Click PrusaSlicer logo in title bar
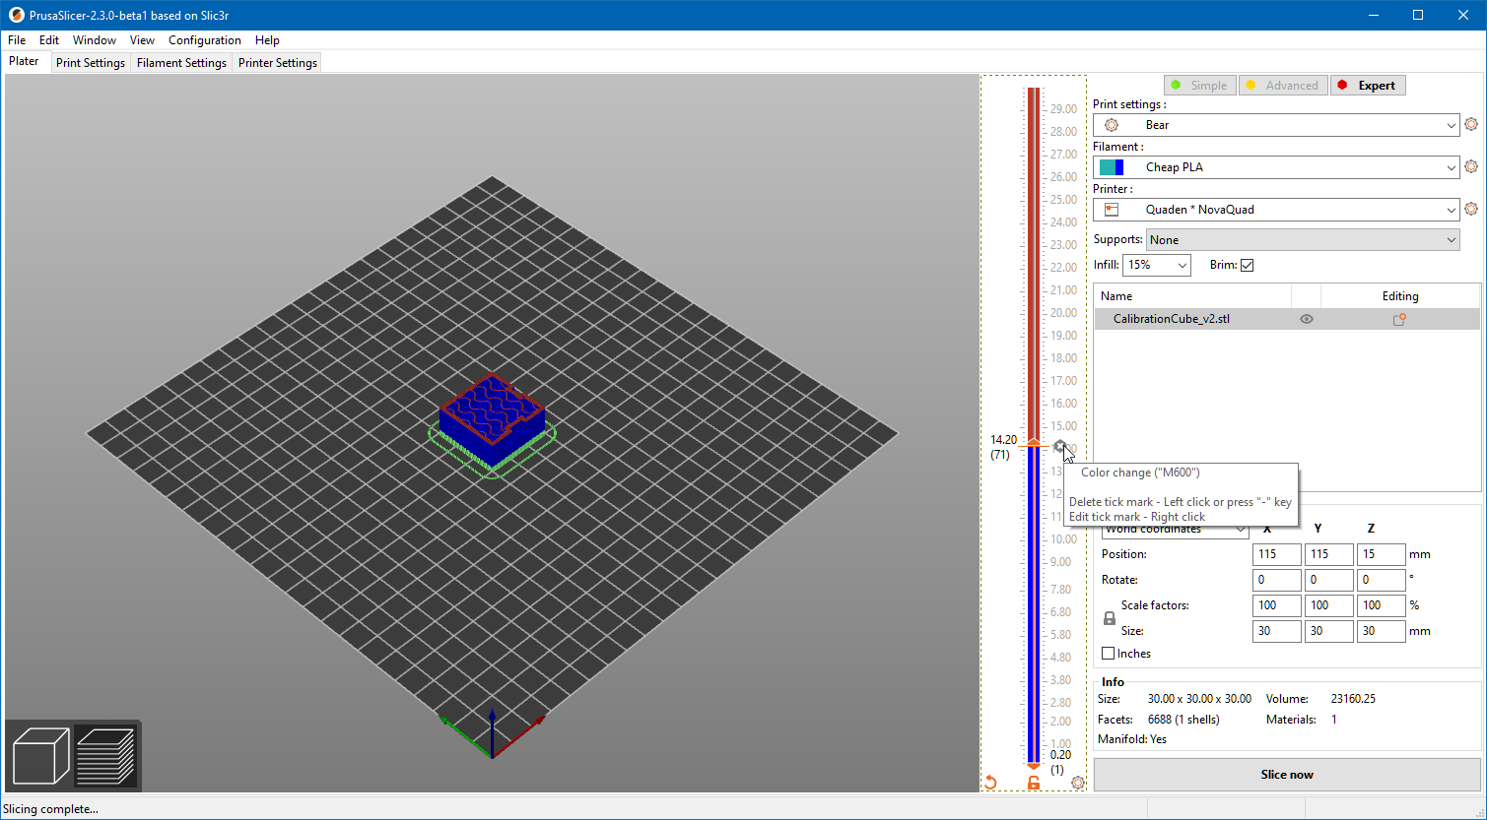The height and width of the screenshot is (820, 1487). (15, 16)
